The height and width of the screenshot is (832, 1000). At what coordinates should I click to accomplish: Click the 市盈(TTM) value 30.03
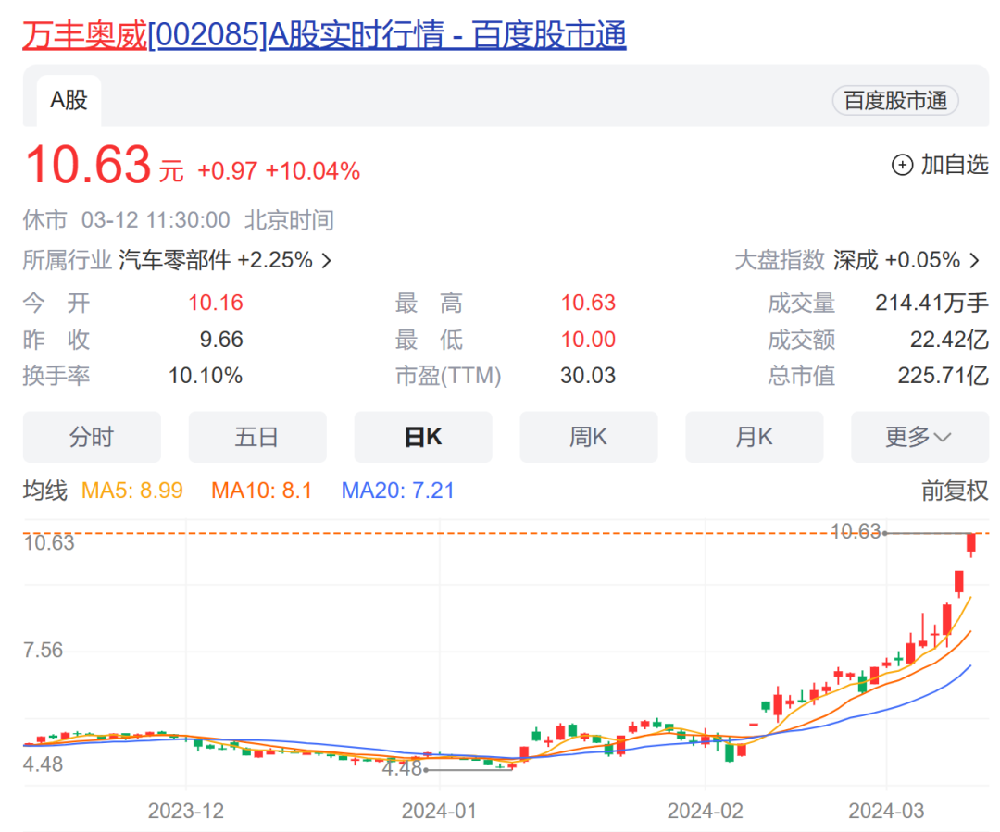click(588, 376)
